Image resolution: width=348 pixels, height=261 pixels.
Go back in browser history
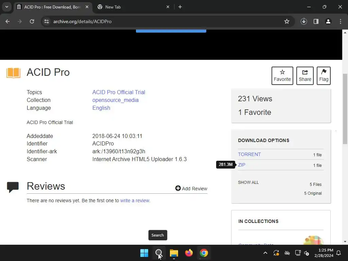click(7, 21)
